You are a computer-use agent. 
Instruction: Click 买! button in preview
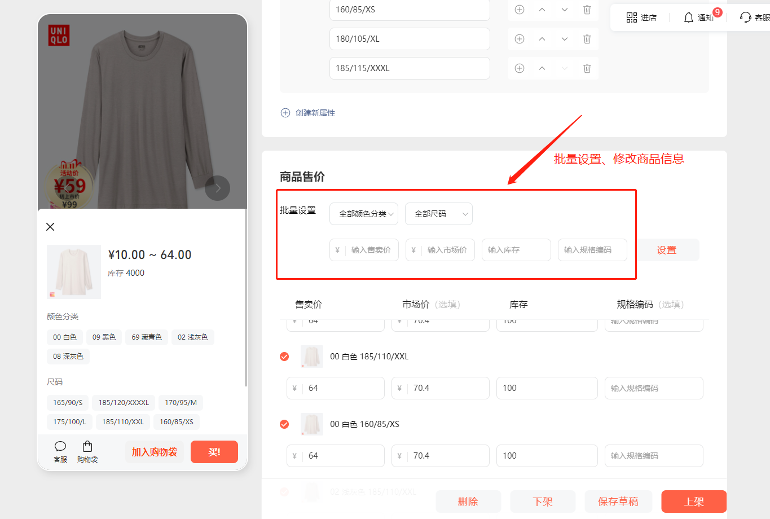click(x=214, y=452)
